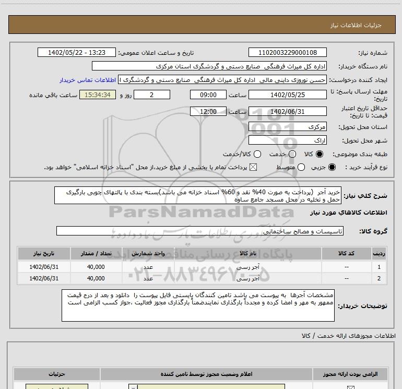Click the نام دستگاه خریدار field
This screenshot has height=389, width=402.
point(209,66)
